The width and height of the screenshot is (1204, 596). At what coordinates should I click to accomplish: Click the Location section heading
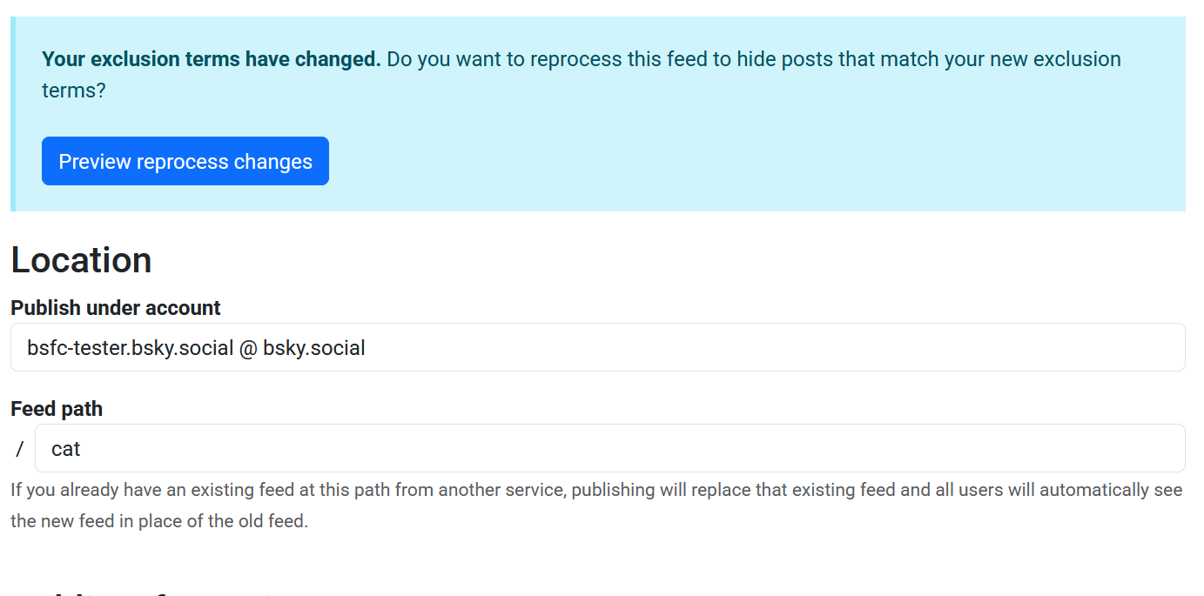pyautogui.click(x=81, y=260)
